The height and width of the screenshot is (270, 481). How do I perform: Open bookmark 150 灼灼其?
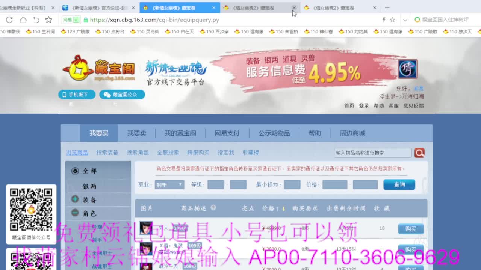tap(353, 31)
